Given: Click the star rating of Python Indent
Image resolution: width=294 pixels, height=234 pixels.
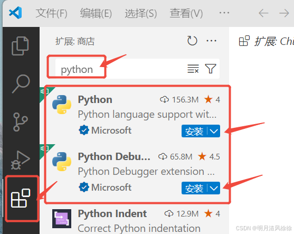Looking at the screenshot, I should pyautogui.click(x=212, y=213).
